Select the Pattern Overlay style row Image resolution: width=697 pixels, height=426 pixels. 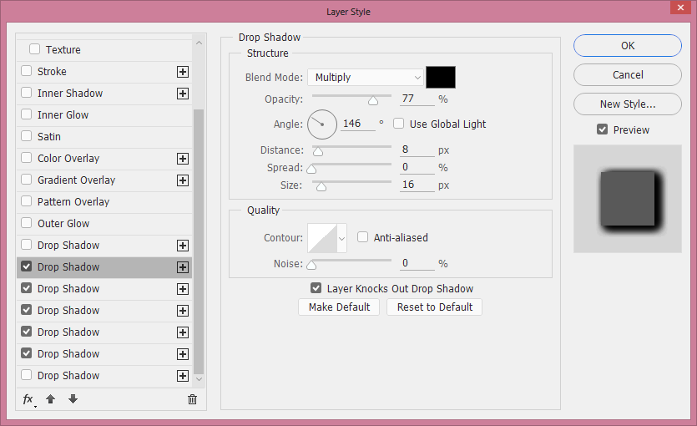tap(104, 202)
